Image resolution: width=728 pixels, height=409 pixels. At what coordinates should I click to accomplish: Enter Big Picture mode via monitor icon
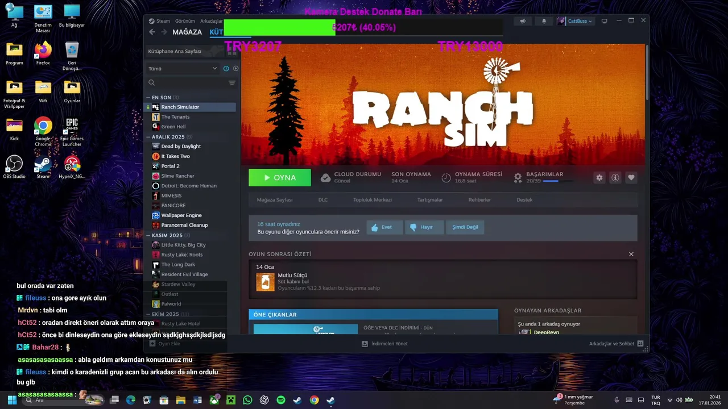pos(604,21)
